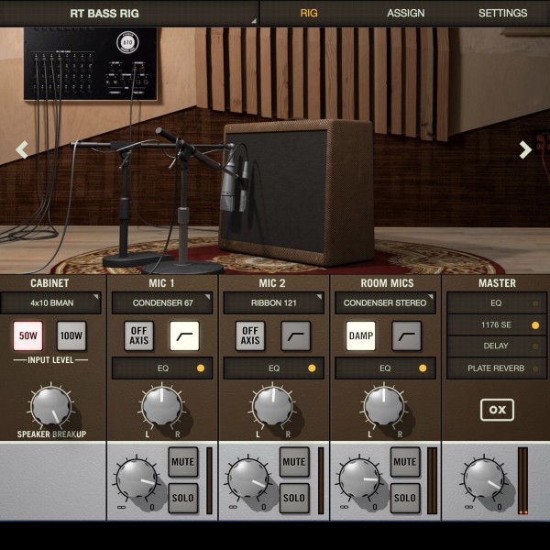Toggle Mic 1 low-cut filter icon
Viewport: 550px width, 550px height.
[x=184, y=335]
